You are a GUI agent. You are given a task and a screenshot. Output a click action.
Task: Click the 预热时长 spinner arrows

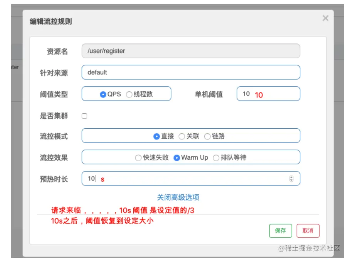291,179
